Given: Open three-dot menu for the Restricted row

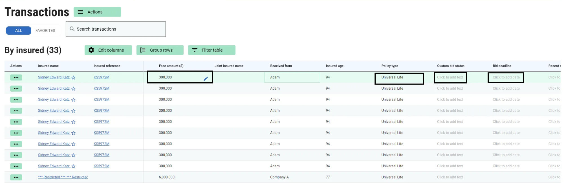Looking at the screenshot, I should pos(16,177).
